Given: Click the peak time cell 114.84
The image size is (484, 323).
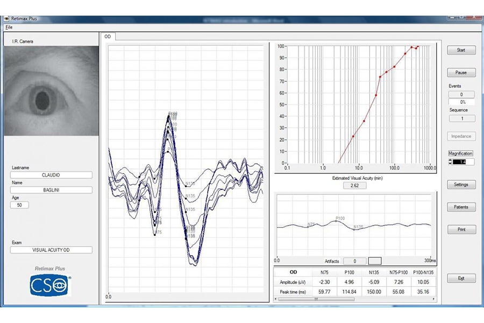Looking at the screenshot, I should (349, 291).
